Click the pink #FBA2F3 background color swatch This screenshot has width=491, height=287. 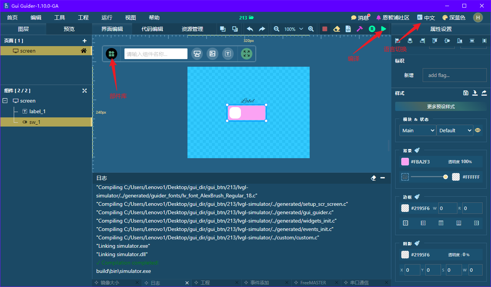tap(405, 162)
